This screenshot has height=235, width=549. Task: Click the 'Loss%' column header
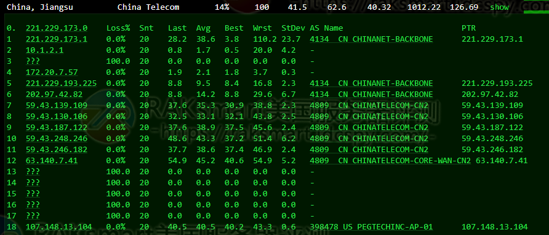tap(118, 28)
